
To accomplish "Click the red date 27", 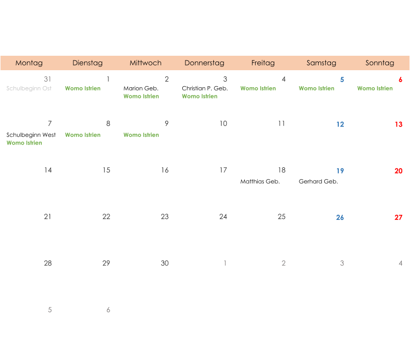I will point(398,217).
